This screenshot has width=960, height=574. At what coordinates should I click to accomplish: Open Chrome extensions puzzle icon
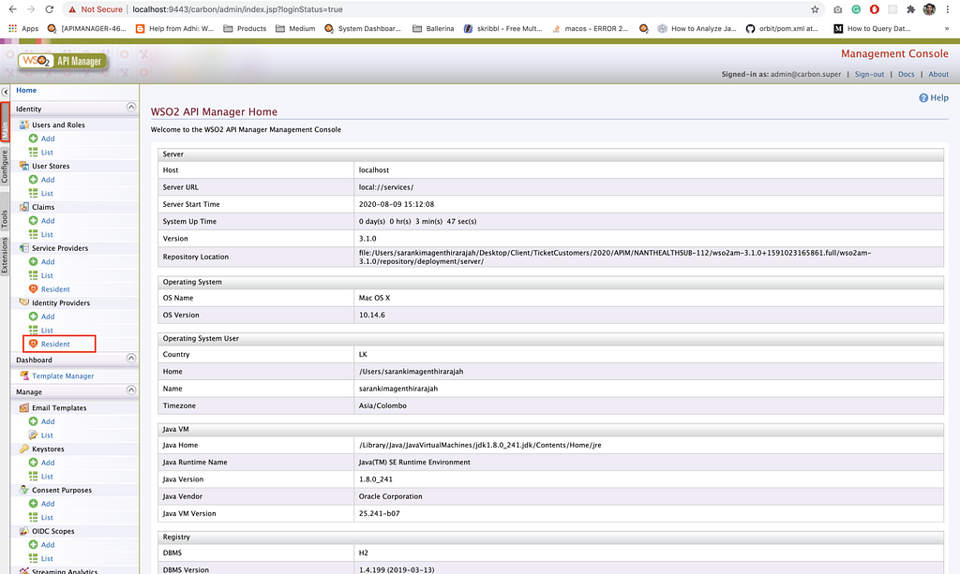click(x=911, y=9)
